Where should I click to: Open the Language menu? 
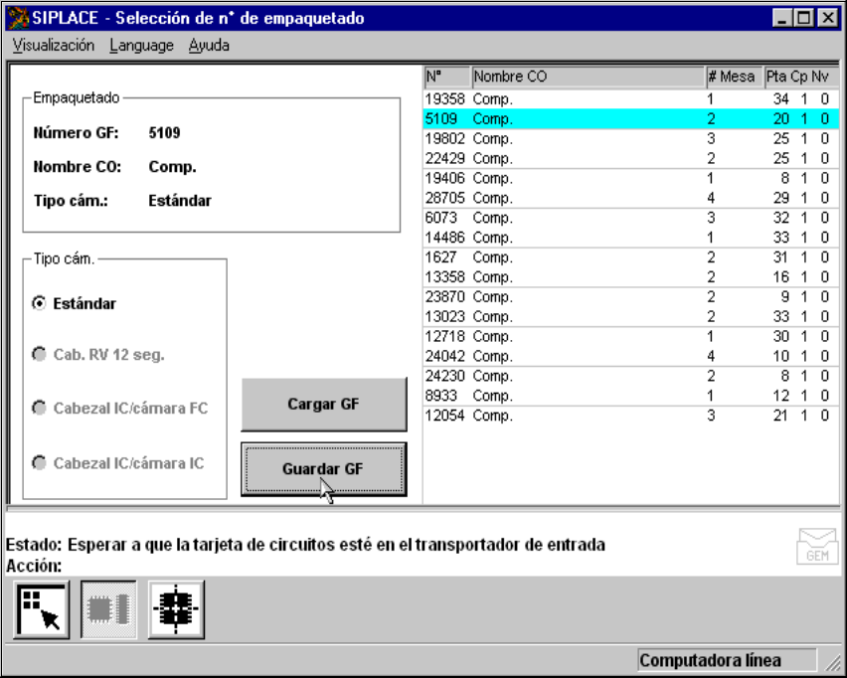tap(141, 46)
